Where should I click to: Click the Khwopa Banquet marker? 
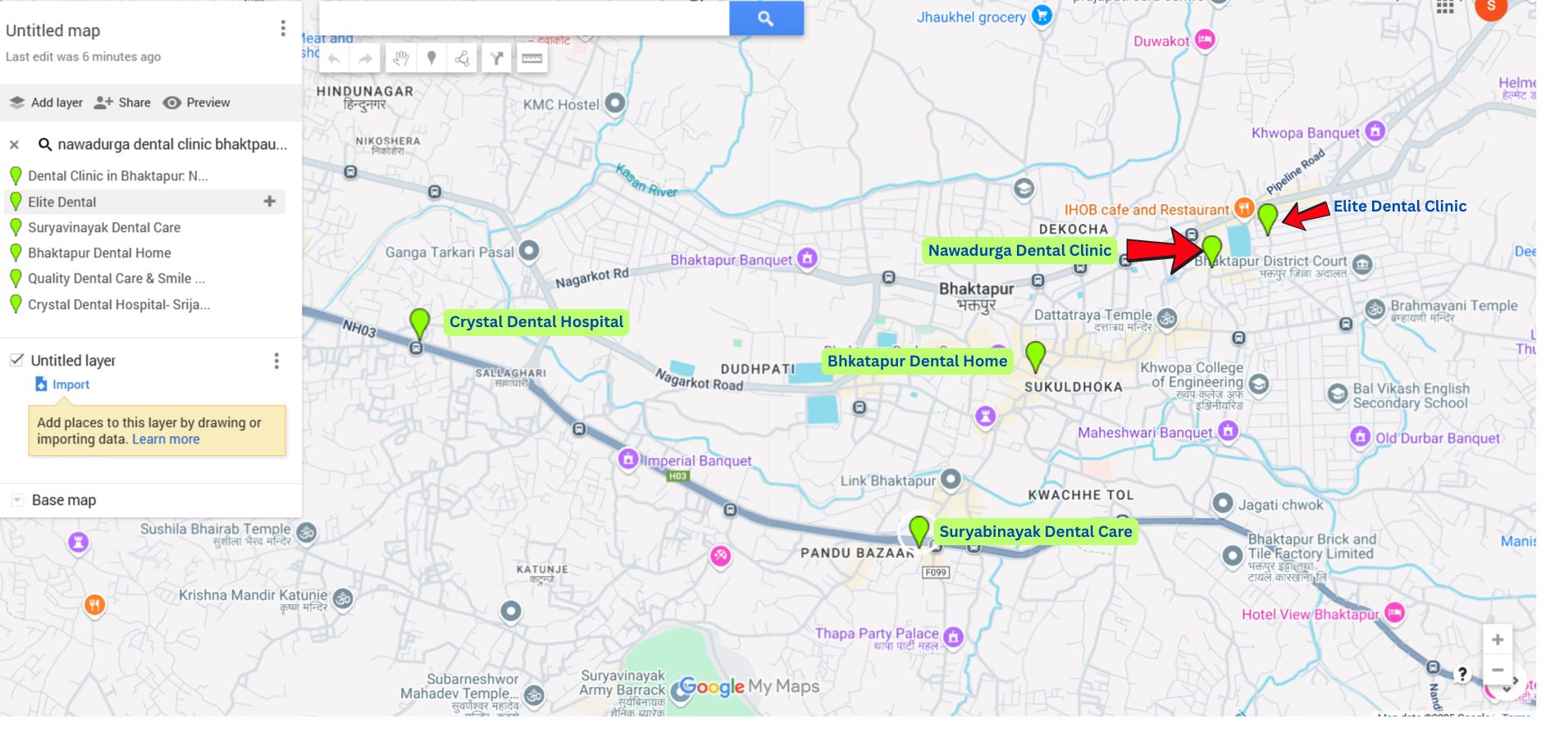[x=1375, y=131]
